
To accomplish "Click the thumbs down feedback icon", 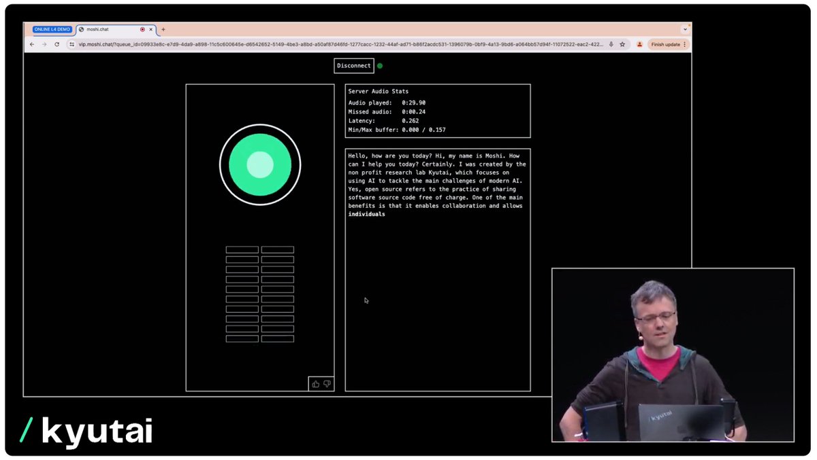I will pyautogui.click(x=327, y=384).
